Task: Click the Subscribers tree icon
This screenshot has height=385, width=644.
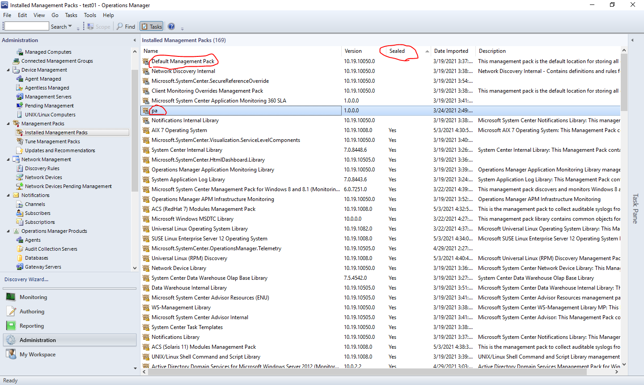Action: 20,213
